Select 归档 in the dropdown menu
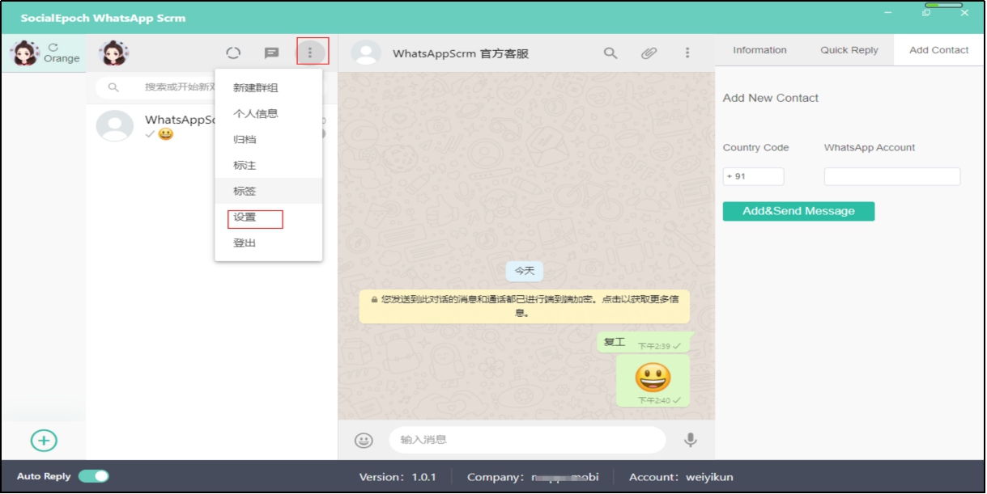987x494 pixels. pos(269,139)
